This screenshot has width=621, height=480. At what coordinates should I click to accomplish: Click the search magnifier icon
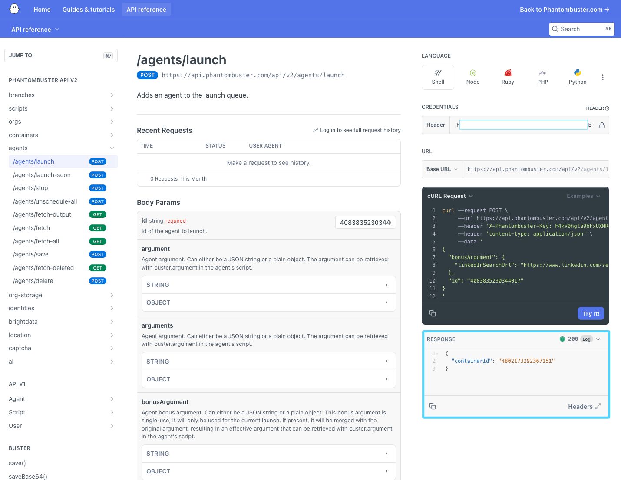click(555, 29)
